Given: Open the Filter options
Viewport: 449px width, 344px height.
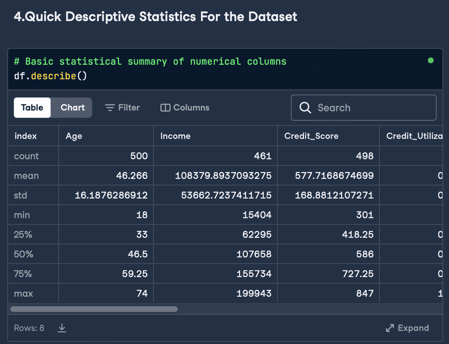Looking at the screenshot, I should tap(122, 108).
